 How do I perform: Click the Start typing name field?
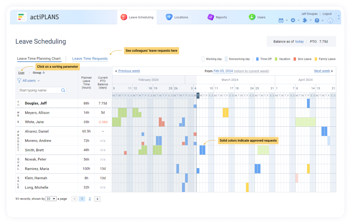click(x=39, y=91)
